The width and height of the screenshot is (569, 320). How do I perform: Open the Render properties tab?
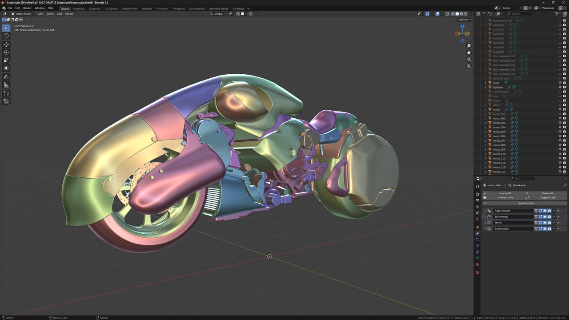pyautogui.click(x=477, y=194)
